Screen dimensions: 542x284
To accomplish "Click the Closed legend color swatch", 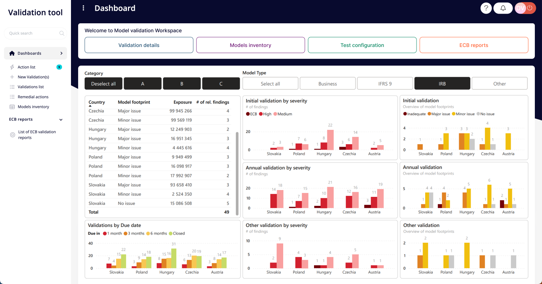I will (171, 233).
